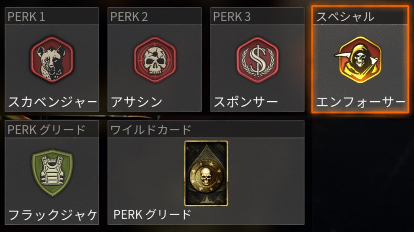This screenshot has height=232, width=414.
Task: Select the Flak Jacket vest icon
Action: click(x=52, y=173)
